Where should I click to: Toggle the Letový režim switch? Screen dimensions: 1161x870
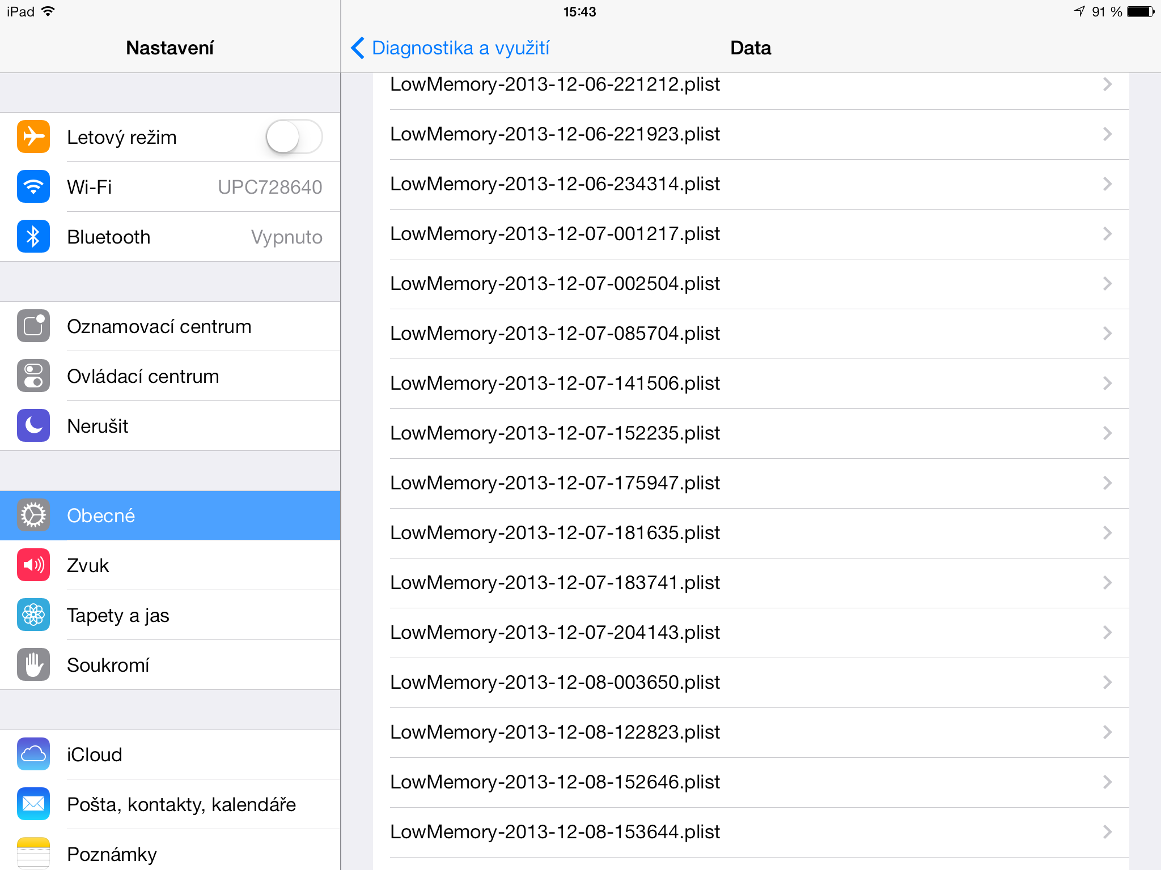294,137
